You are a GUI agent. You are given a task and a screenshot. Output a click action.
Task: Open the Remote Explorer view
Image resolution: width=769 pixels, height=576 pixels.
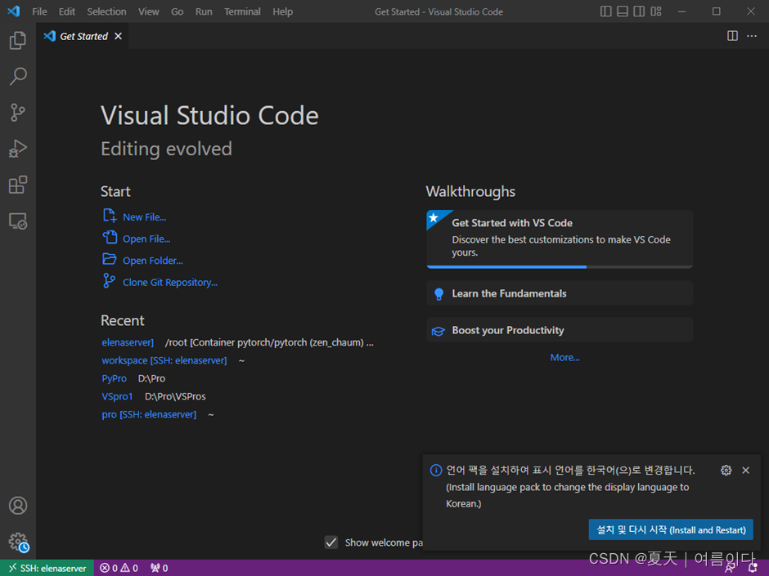[x=18, y=221]
